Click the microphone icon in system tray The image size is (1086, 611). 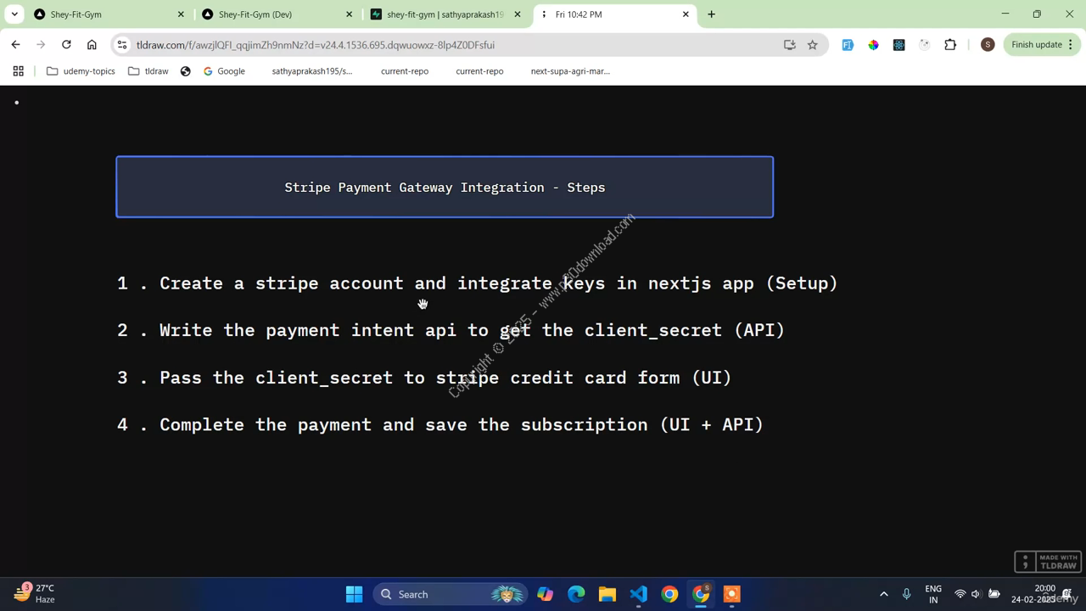pyautogui.click(x=906, y=594)
